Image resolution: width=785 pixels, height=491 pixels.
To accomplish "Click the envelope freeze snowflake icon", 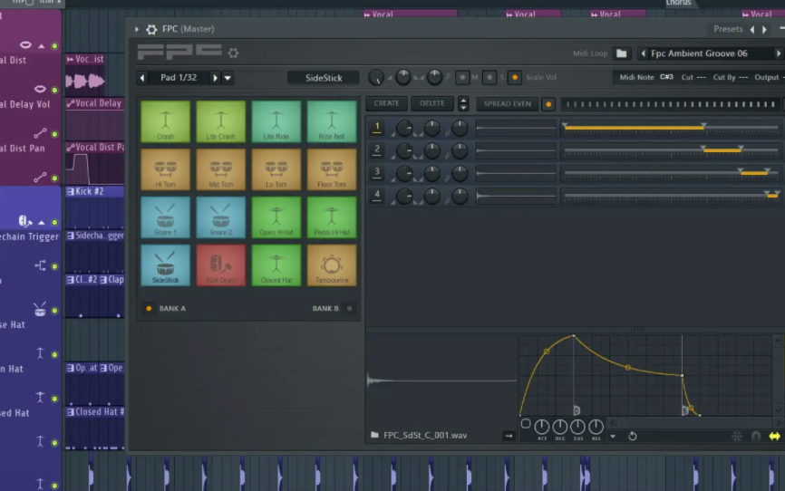I will tap(737, 436).
